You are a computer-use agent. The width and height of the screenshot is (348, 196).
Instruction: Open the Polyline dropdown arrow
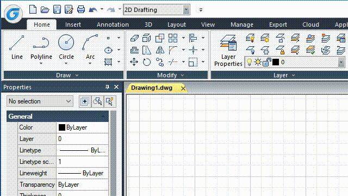(41, 64)
